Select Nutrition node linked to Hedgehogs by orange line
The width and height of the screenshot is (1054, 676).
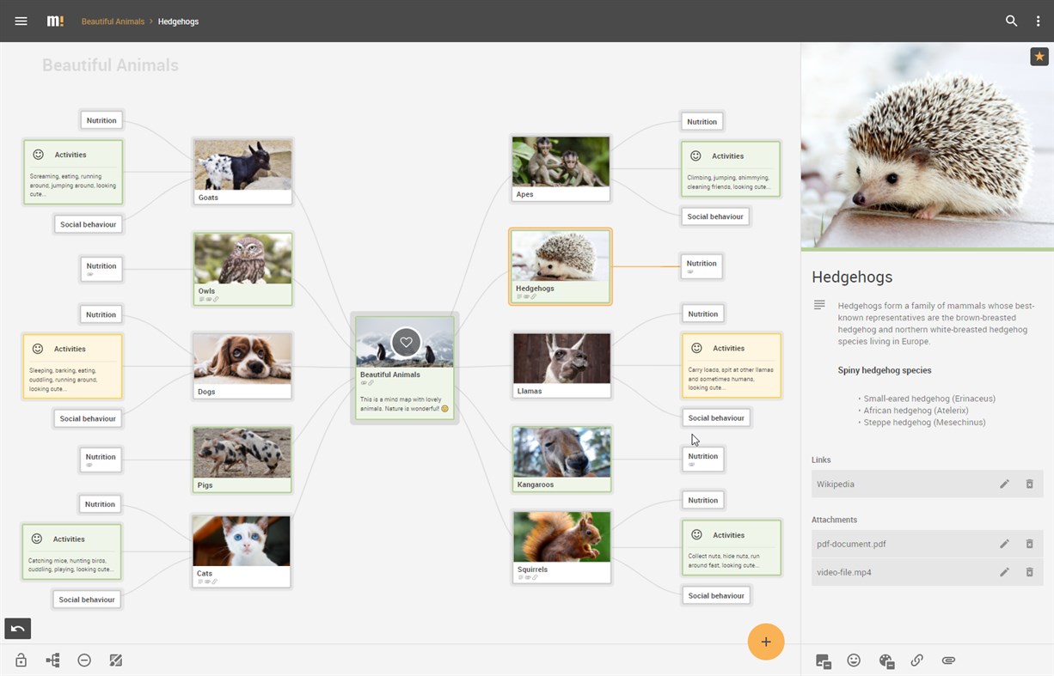[x=702, y=266]
